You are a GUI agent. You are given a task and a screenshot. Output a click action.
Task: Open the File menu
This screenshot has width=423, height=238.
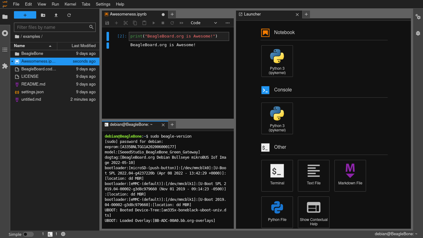[x=16, y=4]
